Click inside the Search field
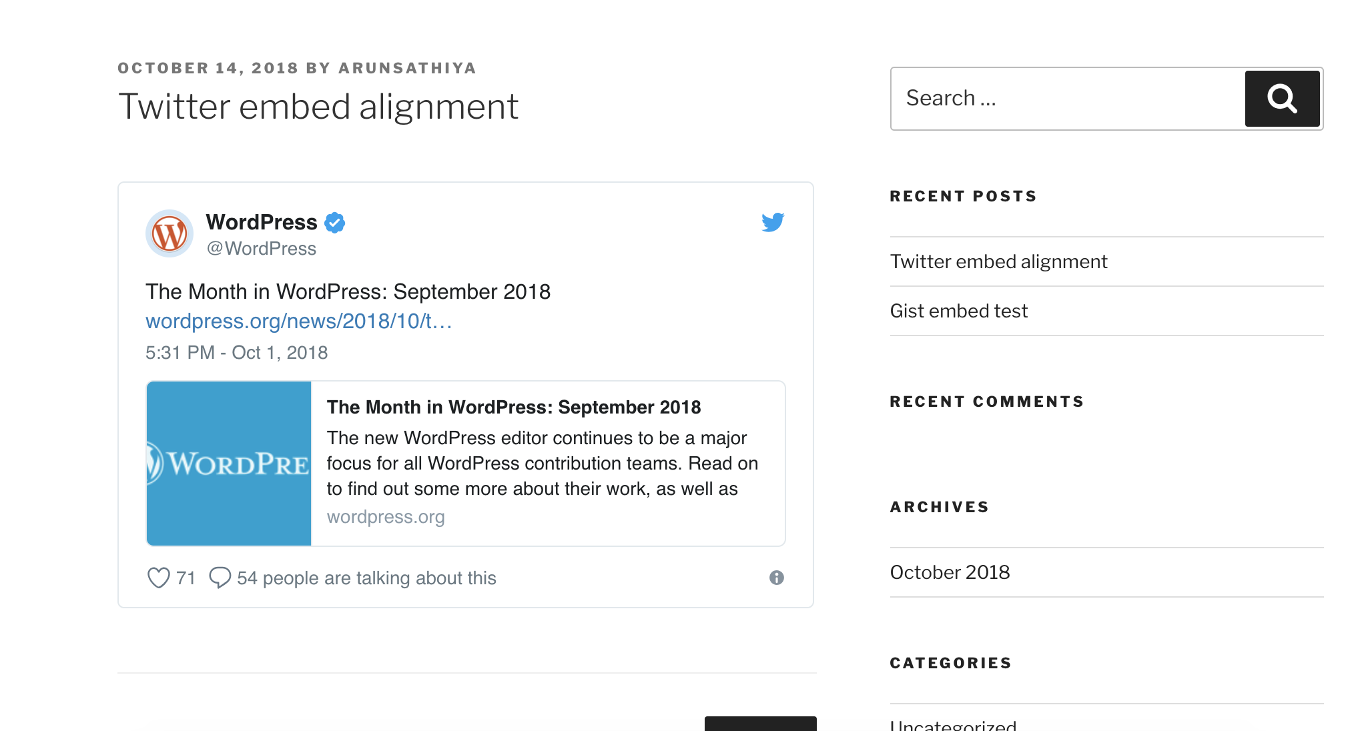The image size is (1360, 731). (x=1068, y=98)
